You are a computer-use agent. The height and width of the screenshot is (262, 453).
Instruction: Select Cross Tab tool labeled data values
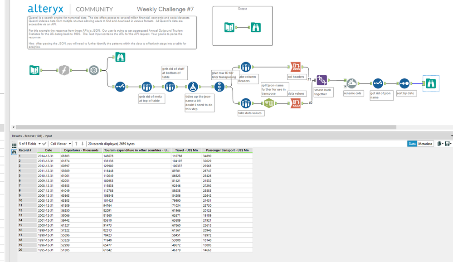tap(296, 103)
